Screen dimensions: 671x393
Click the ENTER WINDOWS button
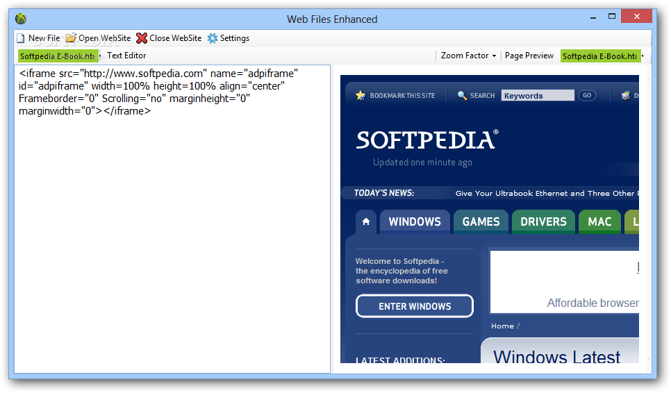coord(414,306)
